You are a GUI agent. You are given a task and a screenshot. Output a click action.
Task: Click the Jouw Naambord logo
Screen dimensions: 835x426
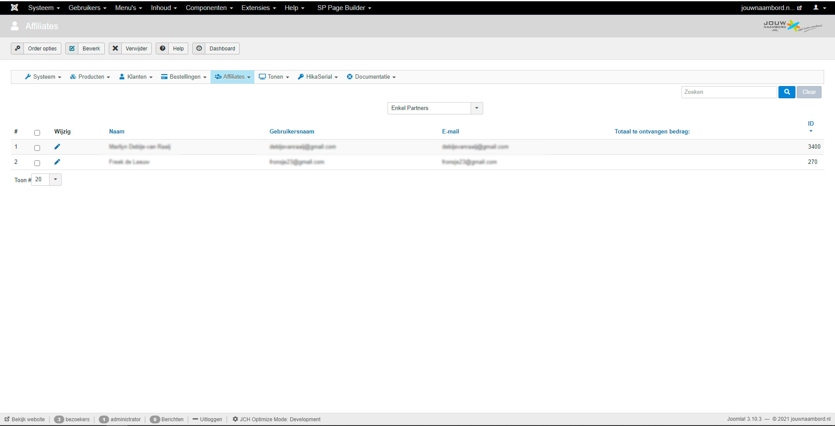tap(792, 26)
